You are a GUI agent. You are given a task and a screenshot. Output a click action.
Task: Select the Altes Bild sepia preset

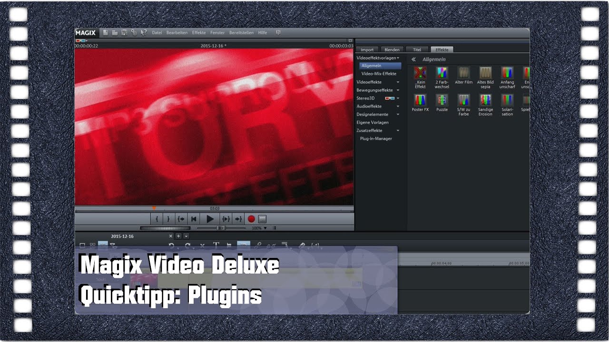(485, 77)
